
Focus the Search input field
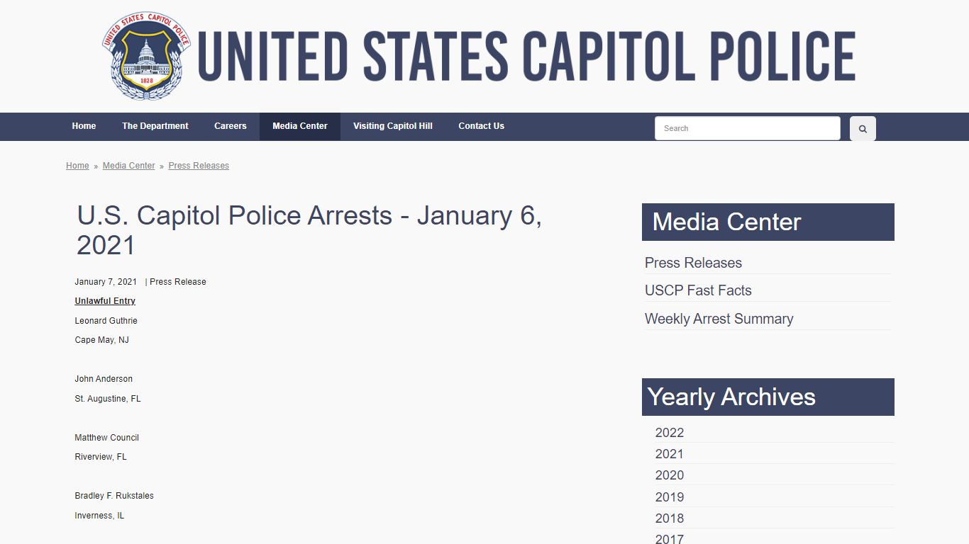(x=748, y=128)
